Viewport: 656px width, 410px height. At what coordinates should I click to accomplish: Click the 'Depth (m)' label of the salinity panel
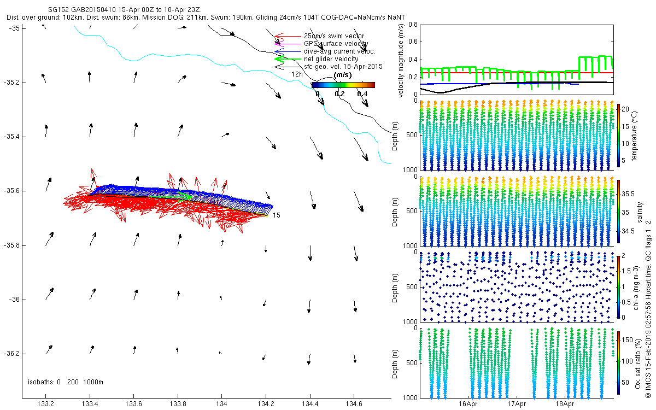point(395,212)
